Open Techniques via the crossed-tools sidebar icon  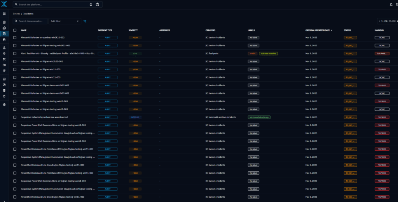pos(4,59)
